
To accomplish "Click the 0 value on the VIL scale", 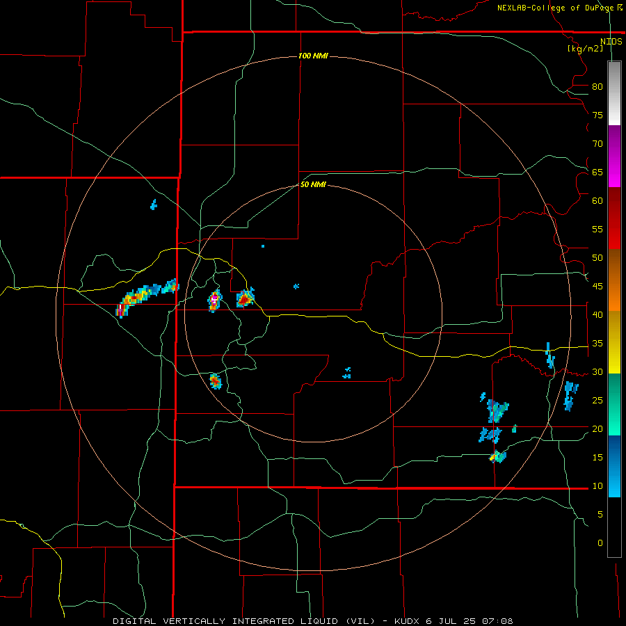I will pyautogui.click(x=600, y=543).
